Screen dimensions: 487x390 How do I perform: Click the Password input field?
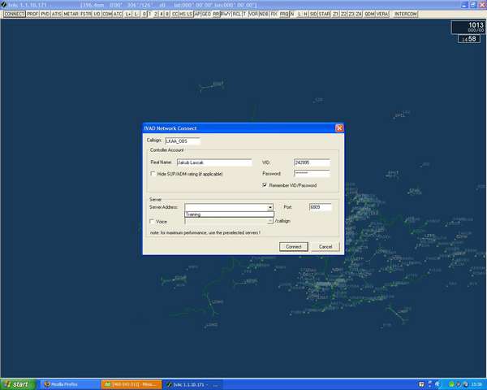pos(312,173)
